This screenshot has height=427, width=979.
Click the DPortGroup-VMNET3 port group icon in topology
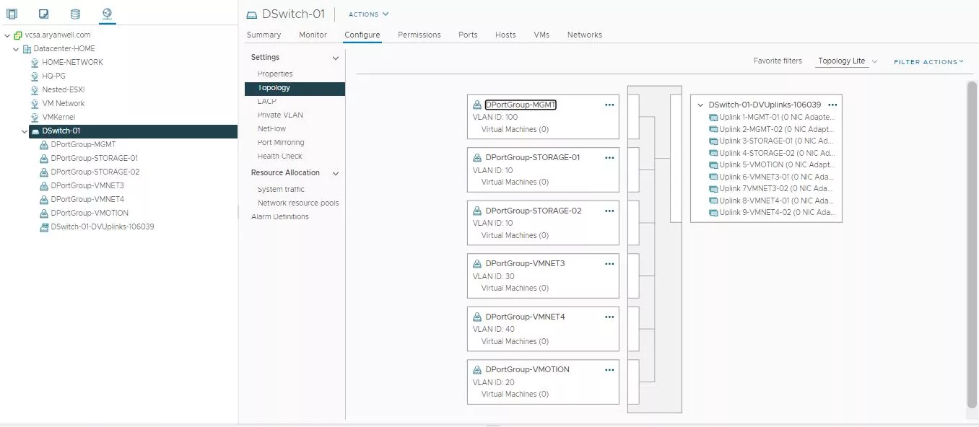[x=477, y=264]
